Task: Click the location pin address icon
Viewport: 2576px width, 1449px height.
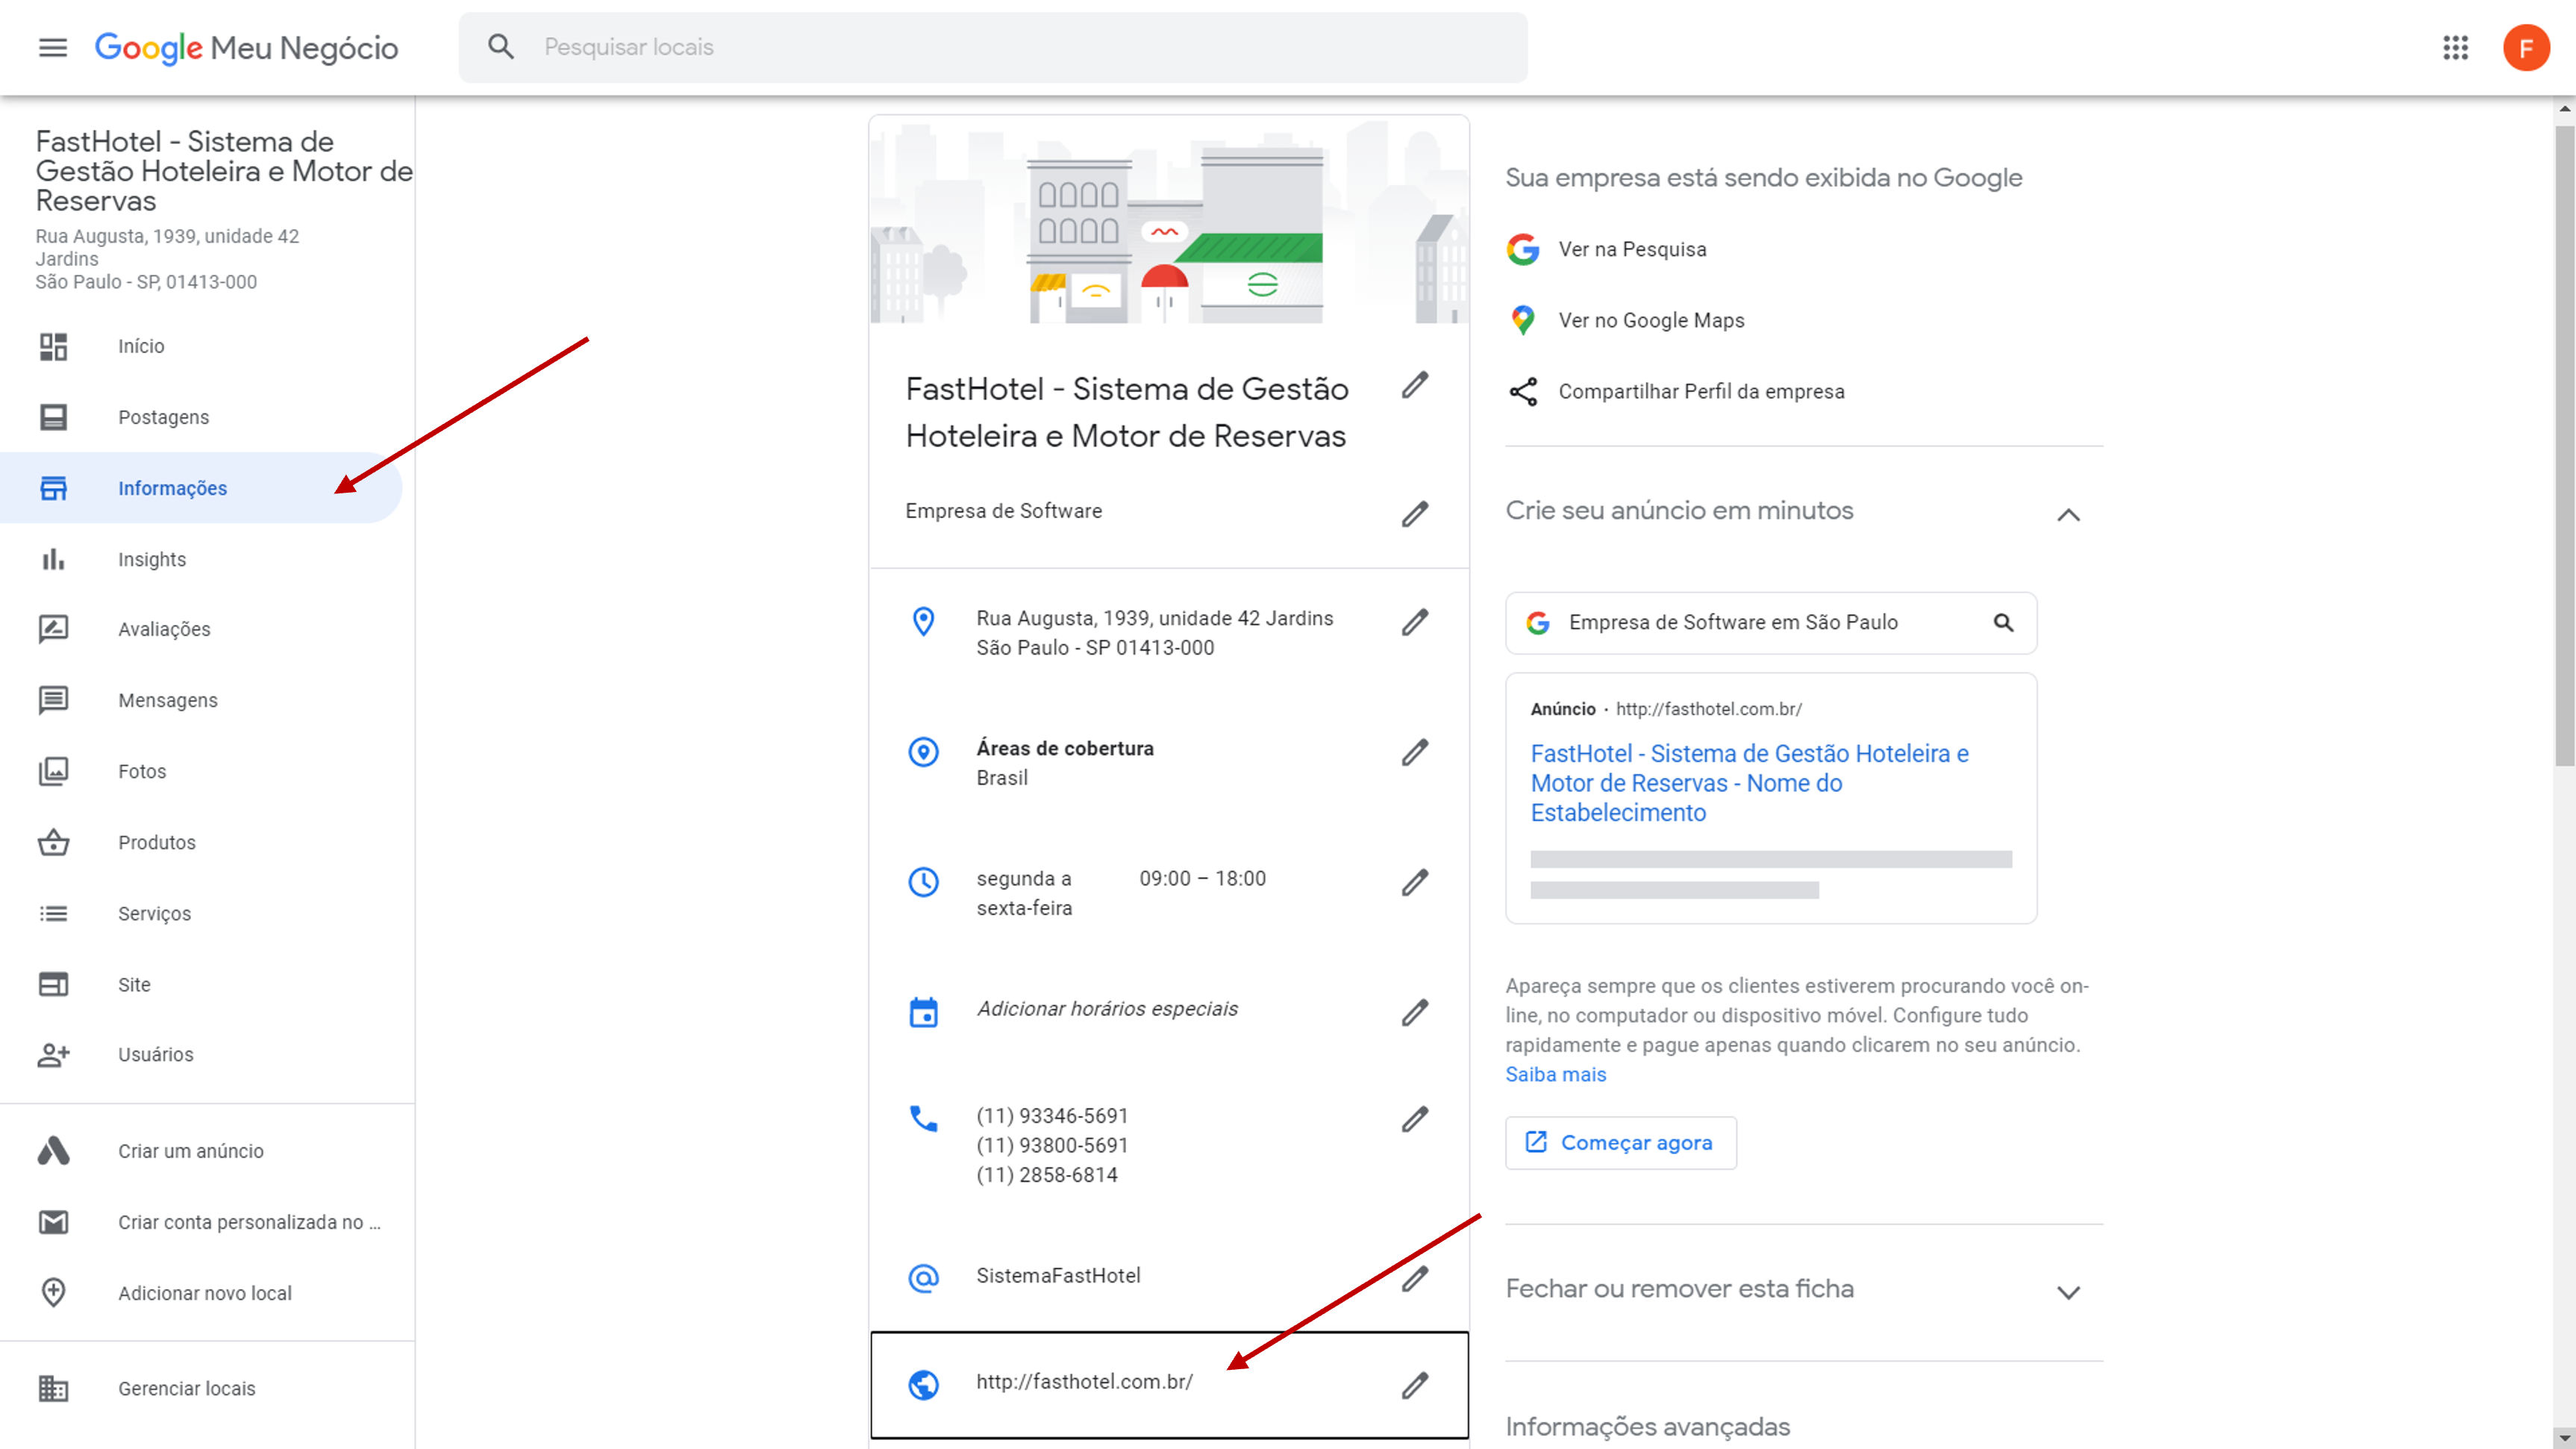Action: (x=923, y=621)
